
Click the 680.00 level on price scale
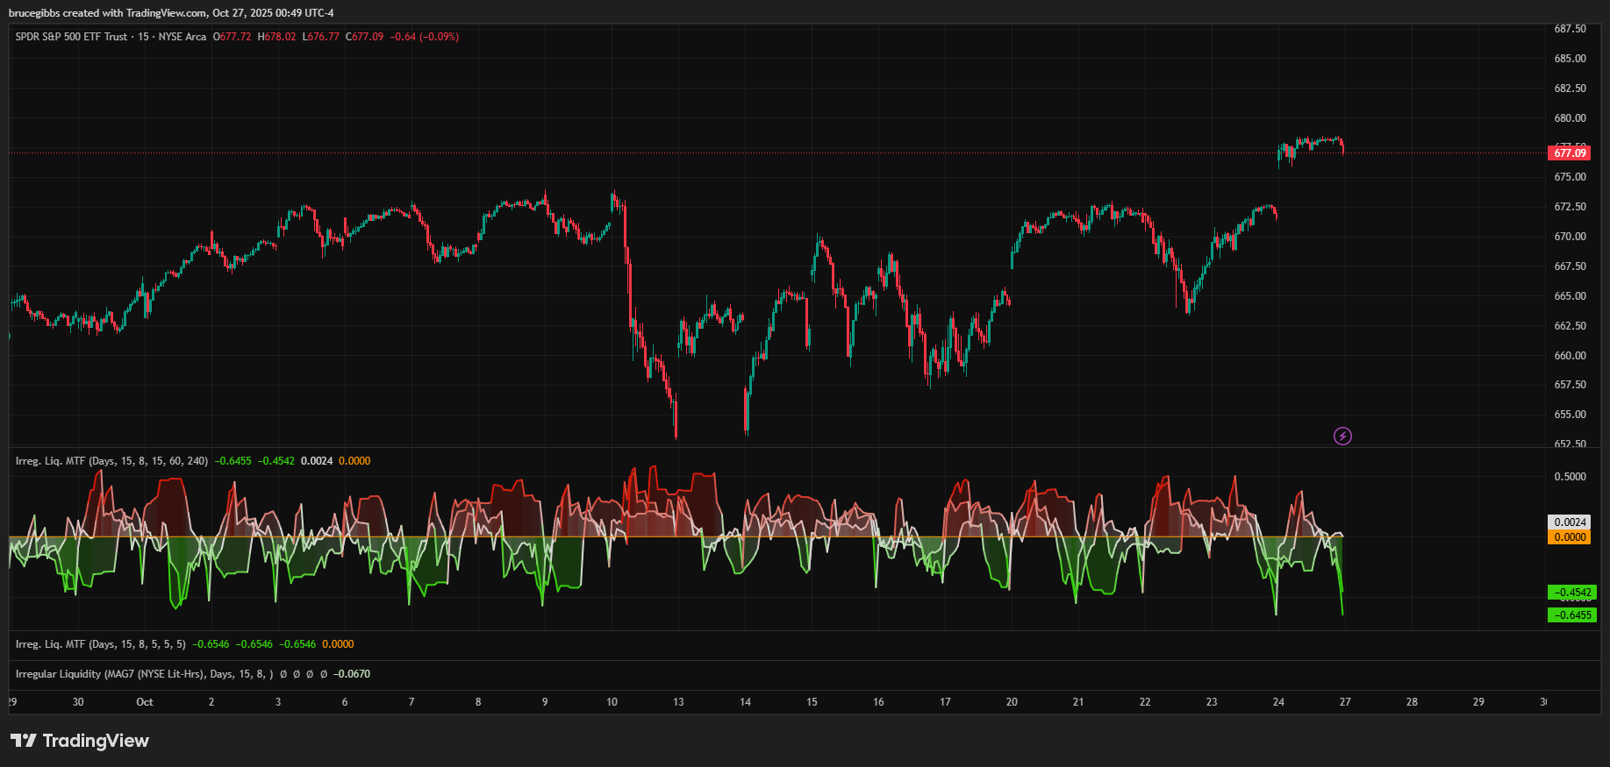click(x=1570, y=118)
